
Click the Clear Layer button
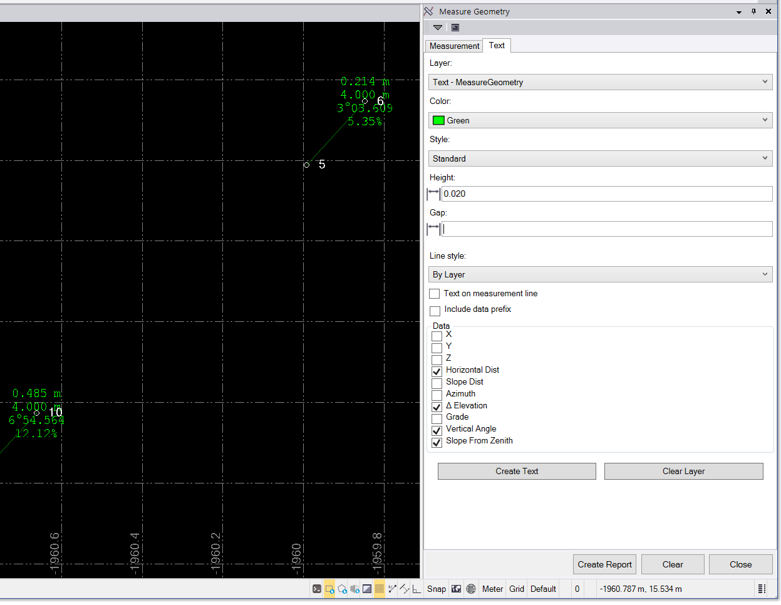[683, 472]
